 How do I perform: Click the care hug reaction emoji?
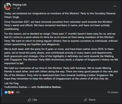[9, 92]
